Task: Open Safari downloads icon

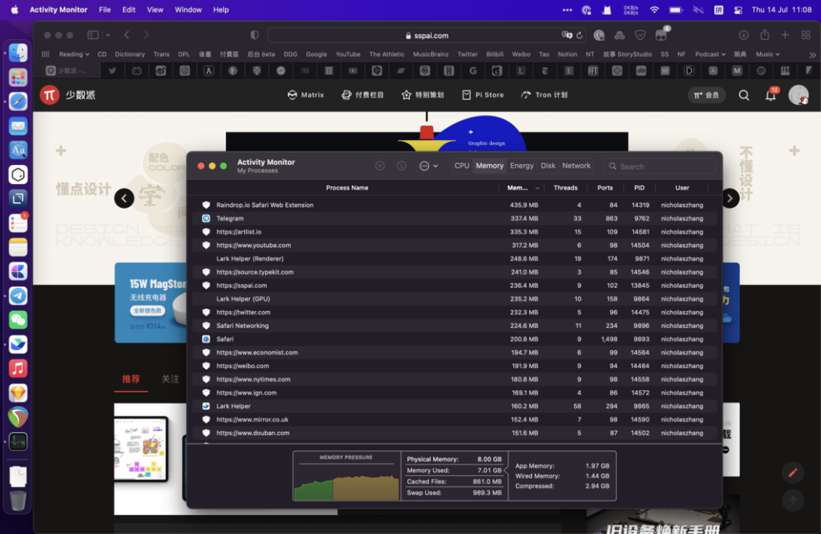Action: pyautogui.click(x=743, y=35)
